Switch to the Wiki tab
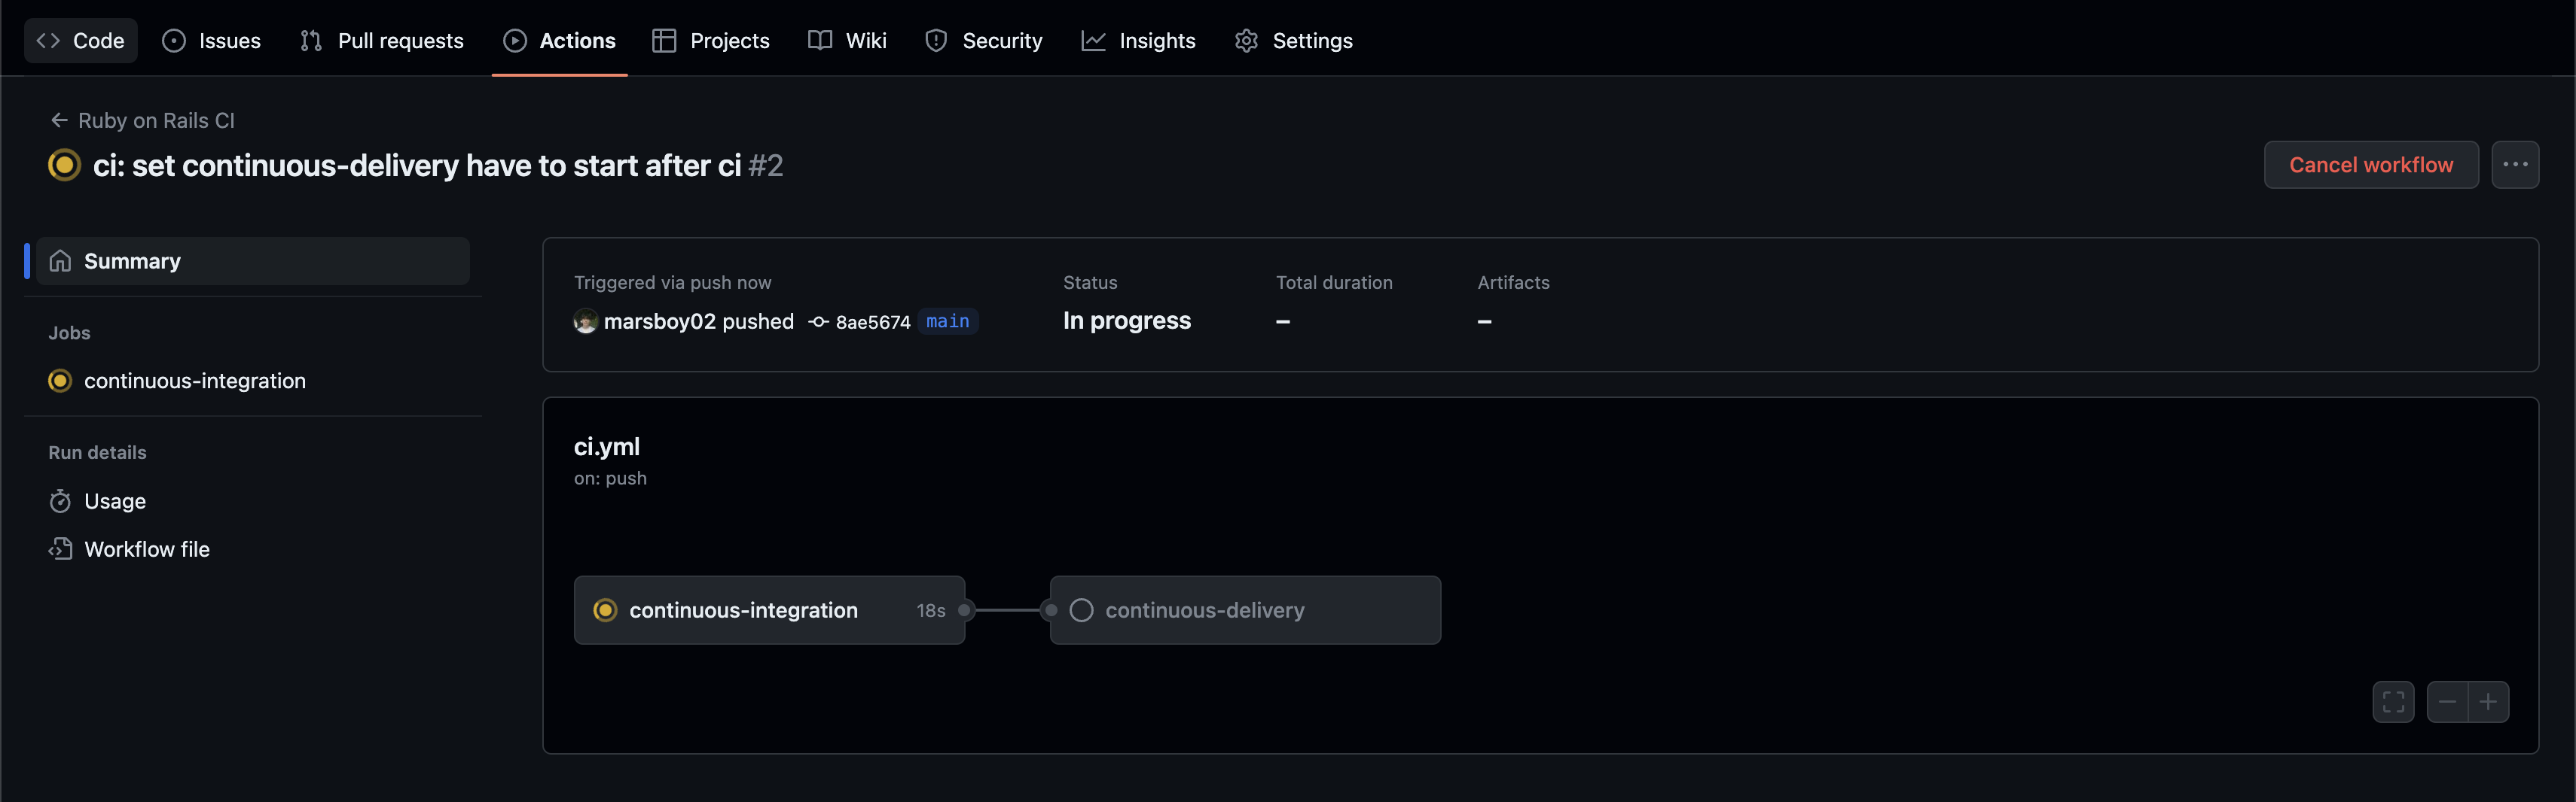 (x=847, y=40)
